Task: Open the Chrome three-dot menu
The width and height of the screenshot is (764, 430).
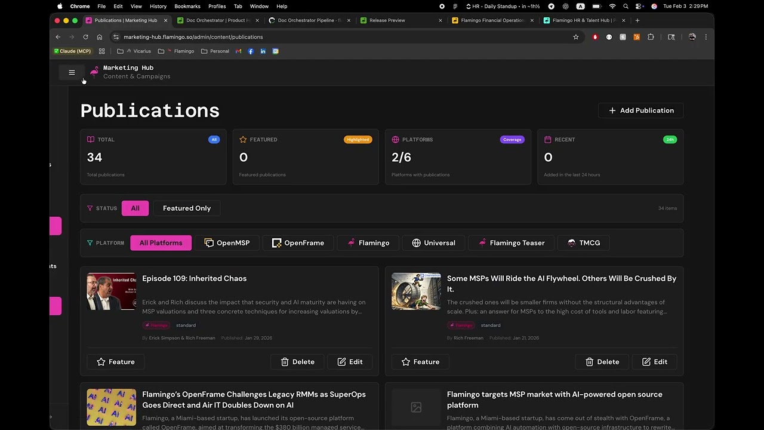Action: [706, 37]
